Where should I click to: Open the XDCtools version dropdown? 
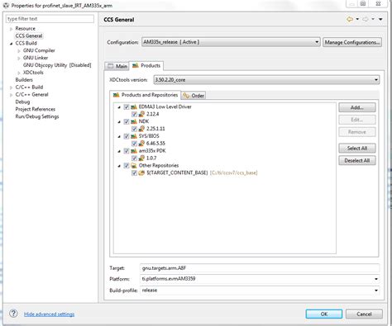pyautogui.click(x=266, y=80)
